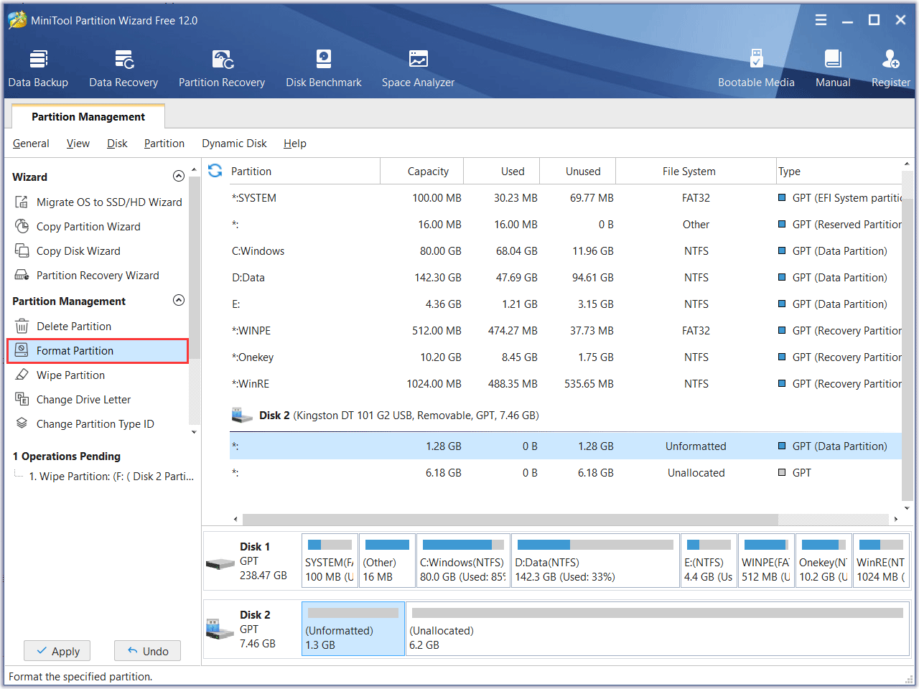
Task: Select the *:WinRE partition row
Action: click(566, 384)
